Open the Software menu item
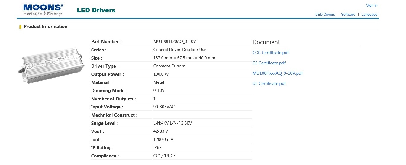406x165 pixels. [348, 15]
